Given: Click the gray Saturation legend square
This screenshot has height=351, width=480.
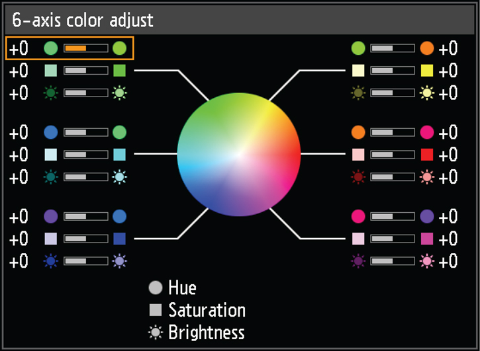Looking at the screenshot, I should 156,310.
